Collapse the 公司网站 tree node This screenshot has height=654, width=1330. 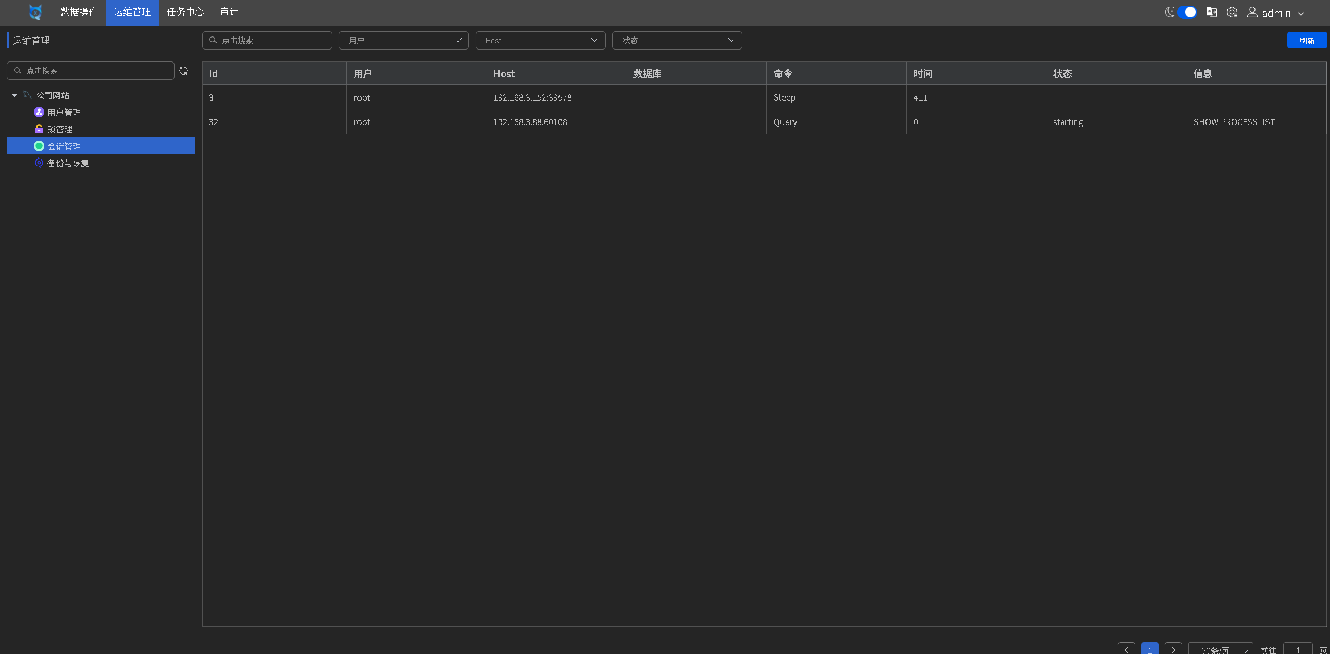pos(15,95)
